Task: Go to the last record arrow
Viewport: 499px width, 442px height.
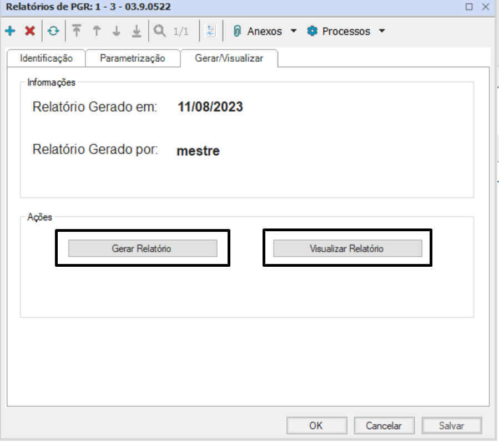Action: [137, 31]
